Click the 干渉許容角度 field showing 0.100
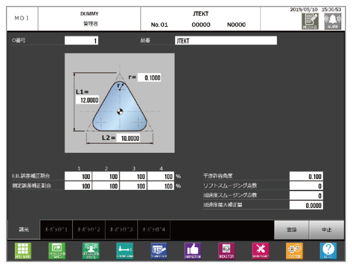The height and width of the screenshot is (268, 352). tap(306, 176)
